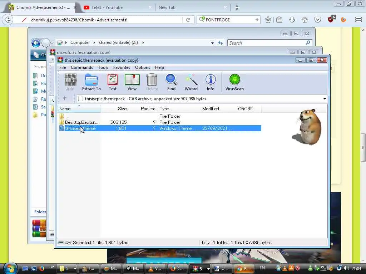Open the Help menu

(x=159, y=67)
